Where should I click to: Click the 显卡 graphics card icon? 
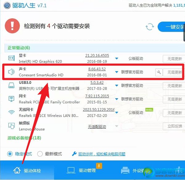pos(11,58)
